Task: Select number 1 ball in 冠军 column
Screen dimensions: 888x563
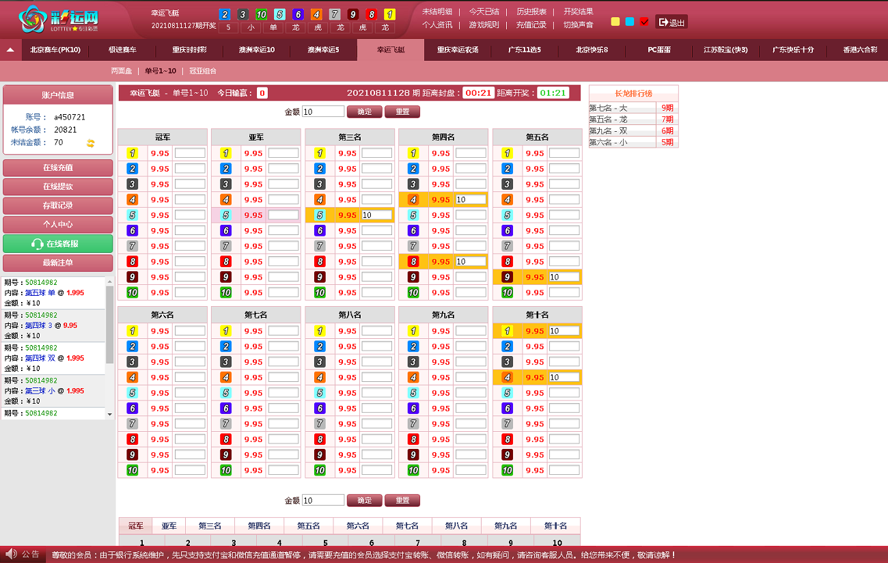Action: coord(133,154)
